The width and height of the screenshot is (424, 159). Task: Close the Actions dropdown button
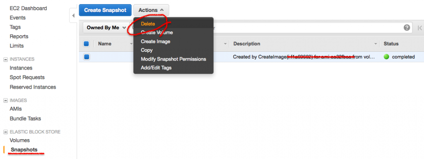pyautogui.click(x=151, y=10)
